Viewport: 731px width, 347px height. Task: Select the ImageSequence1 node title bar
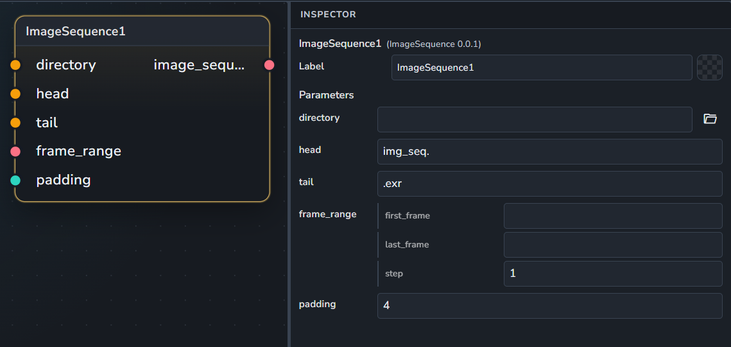pyautogui.click(x=142, y=31)
